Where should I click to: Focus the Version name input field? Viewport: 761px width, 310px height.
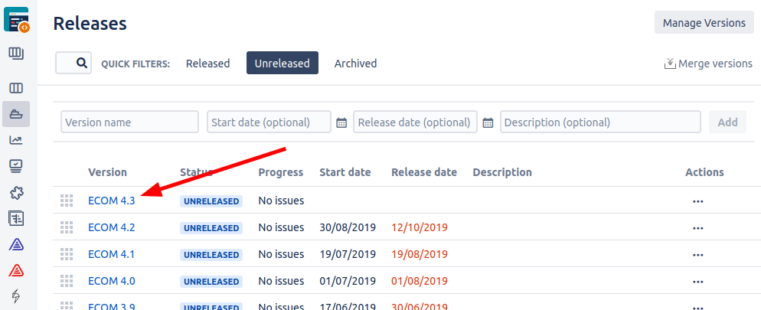pos(130,122)
